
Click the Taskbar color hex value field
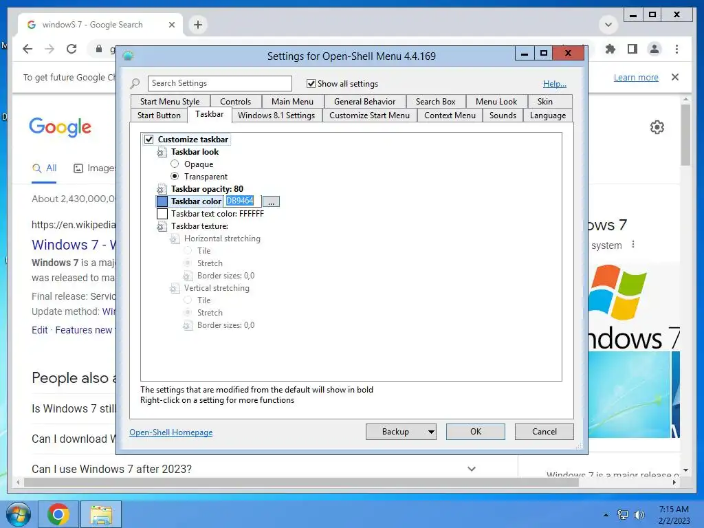coord(243,201)
